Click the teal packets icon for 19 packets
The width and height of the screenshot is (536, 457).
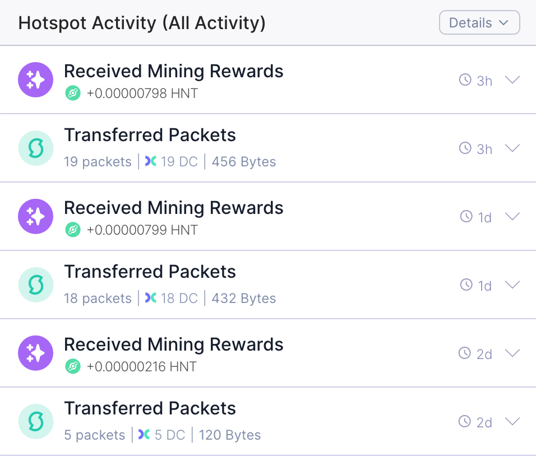(x=36, y=148)
